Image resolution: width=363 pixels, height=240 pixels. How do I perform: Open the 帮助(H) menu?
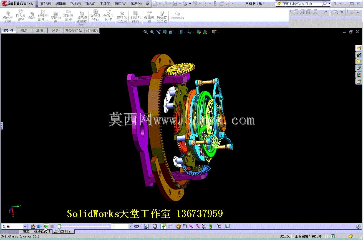coord(136,4)
